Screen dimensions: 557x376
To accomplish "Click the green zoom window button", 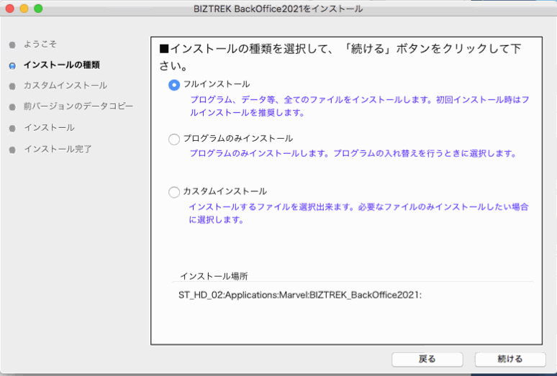I will (38, 9).
